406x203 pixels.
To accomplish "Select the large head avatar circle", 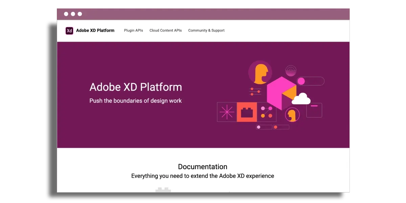I will pos(260,72).
